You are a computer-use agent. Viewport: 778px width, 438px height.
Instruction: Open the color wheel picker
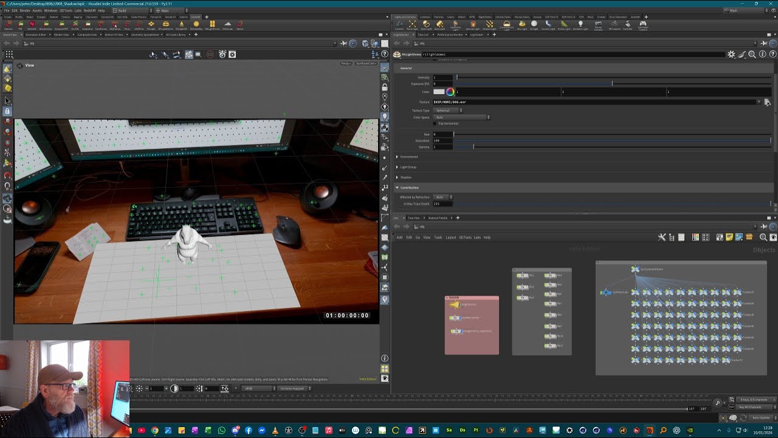click(450, 92)
